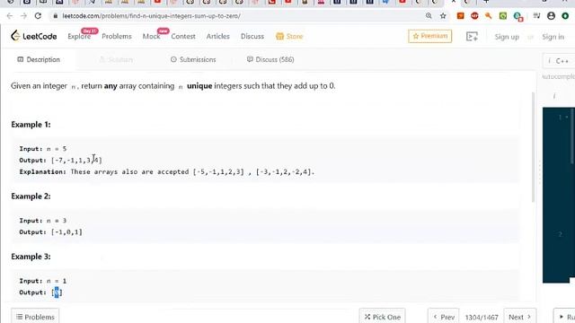
Task: Open the Explore menu
Action: [79, 36]
